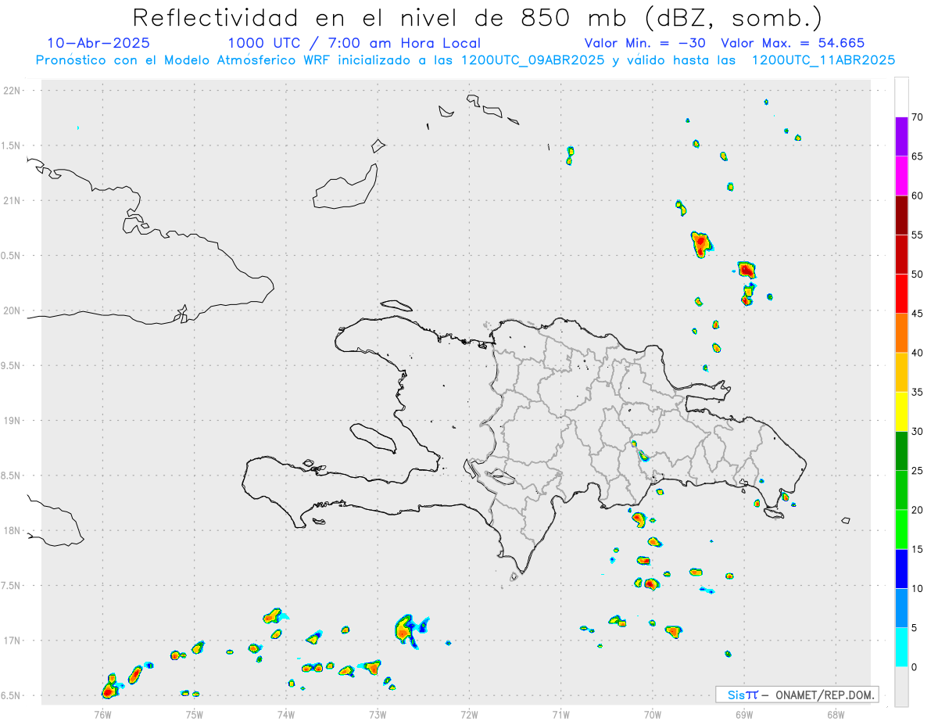This screenshot has height=725, width=938.
Task: Click the '18N' latitude axis label
Action: [13, 531]
